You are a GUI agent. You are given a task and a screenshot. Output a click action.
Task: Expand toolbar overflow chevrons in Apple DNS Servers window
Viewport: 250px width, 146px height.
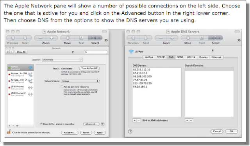[x=239, y=40]
